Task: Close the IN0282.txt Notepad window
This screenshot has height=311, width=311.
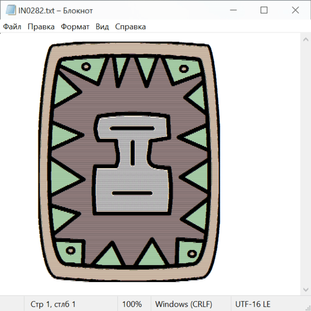Action: [x=295, y=10]
